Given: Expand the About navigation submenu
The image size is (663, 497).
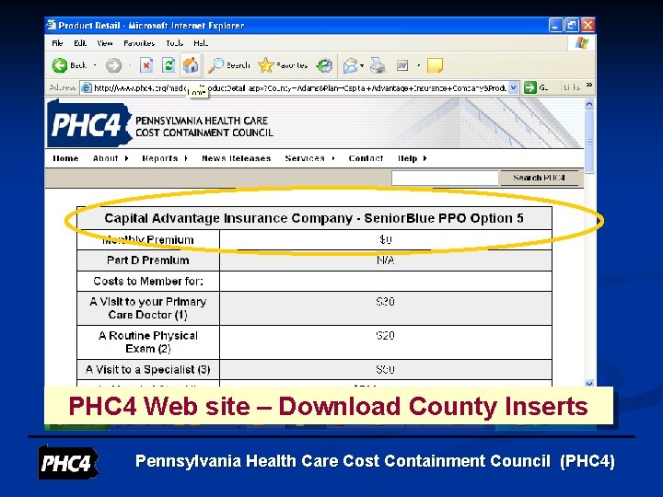Looking at the screenshot, I should 126,158.
